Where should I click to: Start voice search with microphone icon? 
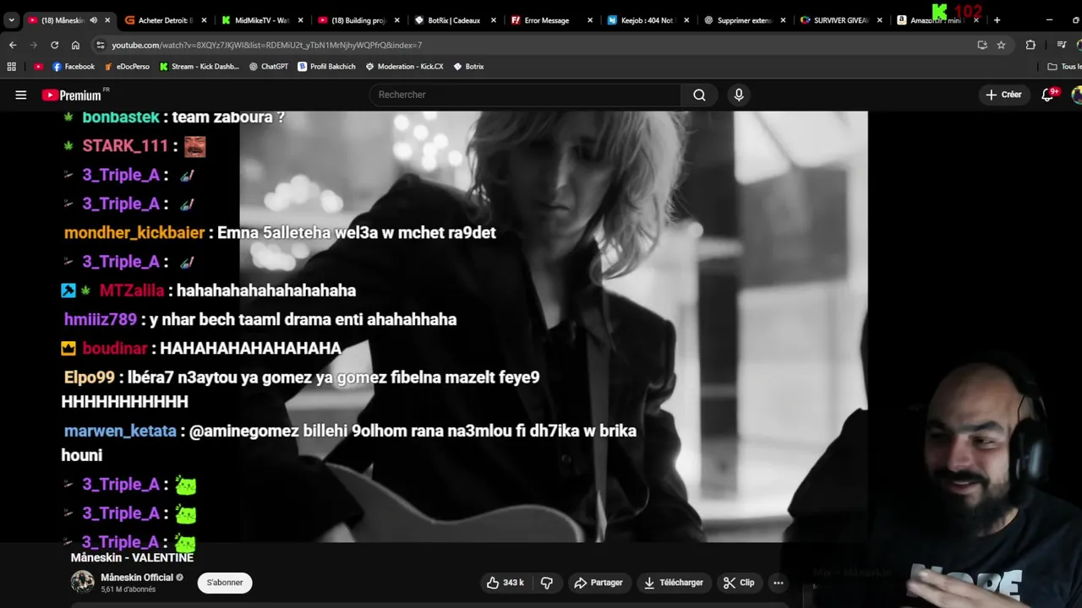[x=739, y=95]
